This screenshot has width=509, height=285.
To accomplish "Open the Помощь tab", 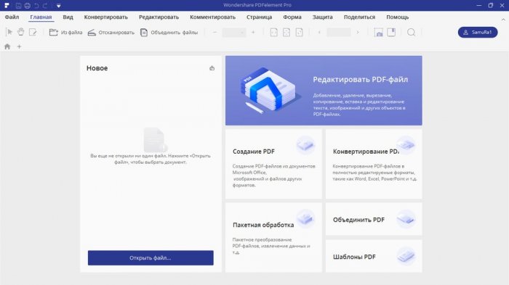I will (x=397, y=17).
